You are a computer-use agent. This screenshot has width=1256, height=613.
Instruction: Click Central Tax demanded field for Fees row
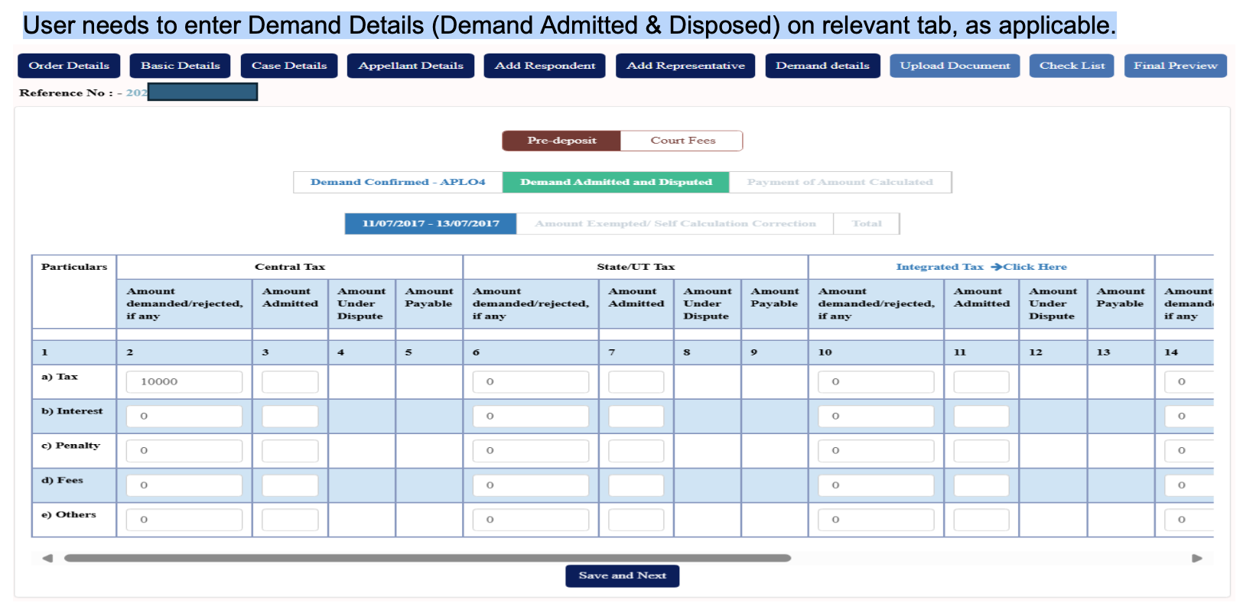[x=184, y=485]
